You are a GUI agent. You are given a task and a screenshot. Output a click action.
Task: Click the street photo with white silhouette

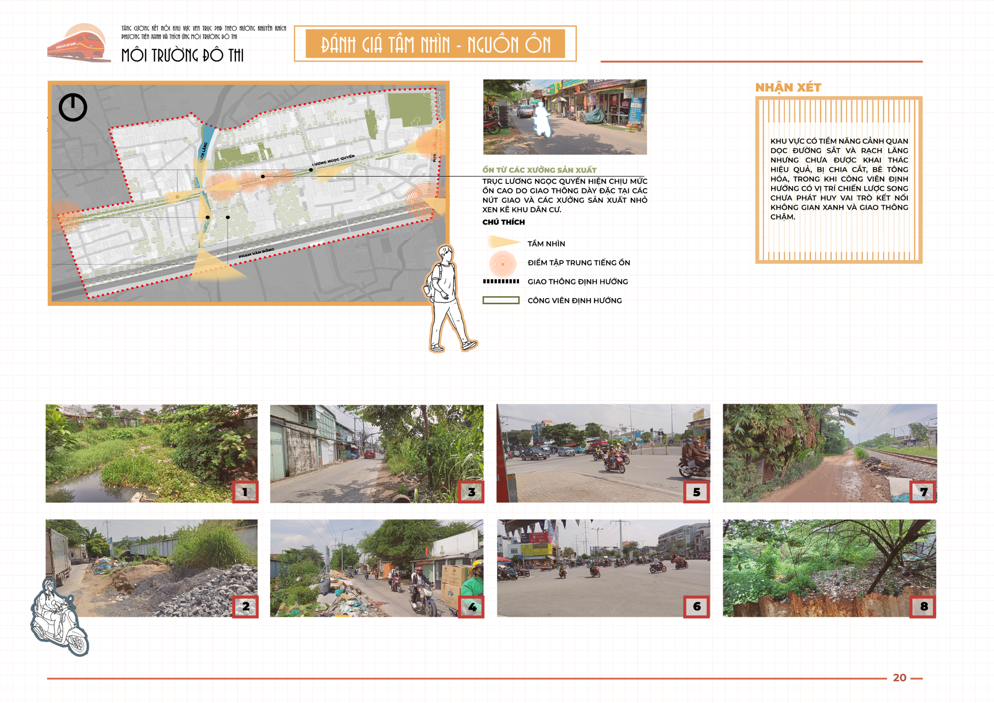point(565,117)
